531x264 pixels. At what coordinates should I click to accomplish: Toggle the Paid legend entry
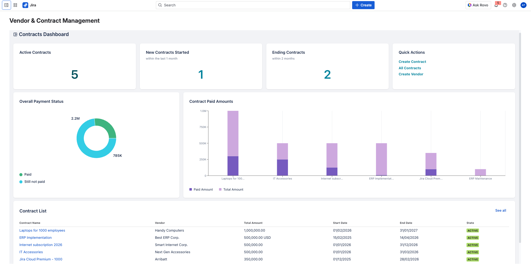point(25,175)
